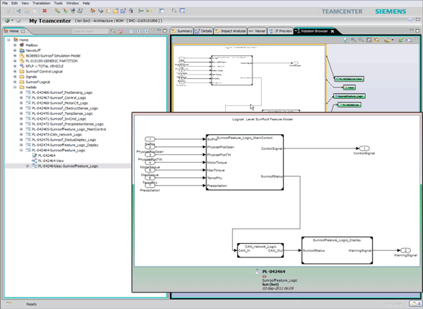
Task: Expand the Signals folder node
Action: point(15,77)
